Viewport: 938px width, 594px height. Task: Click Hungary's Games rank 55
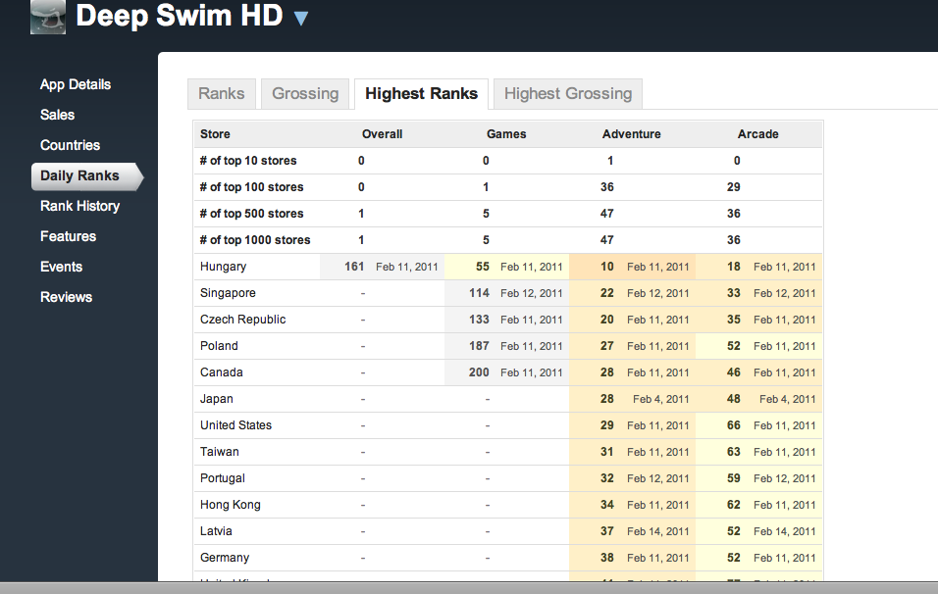coord(483,267)
